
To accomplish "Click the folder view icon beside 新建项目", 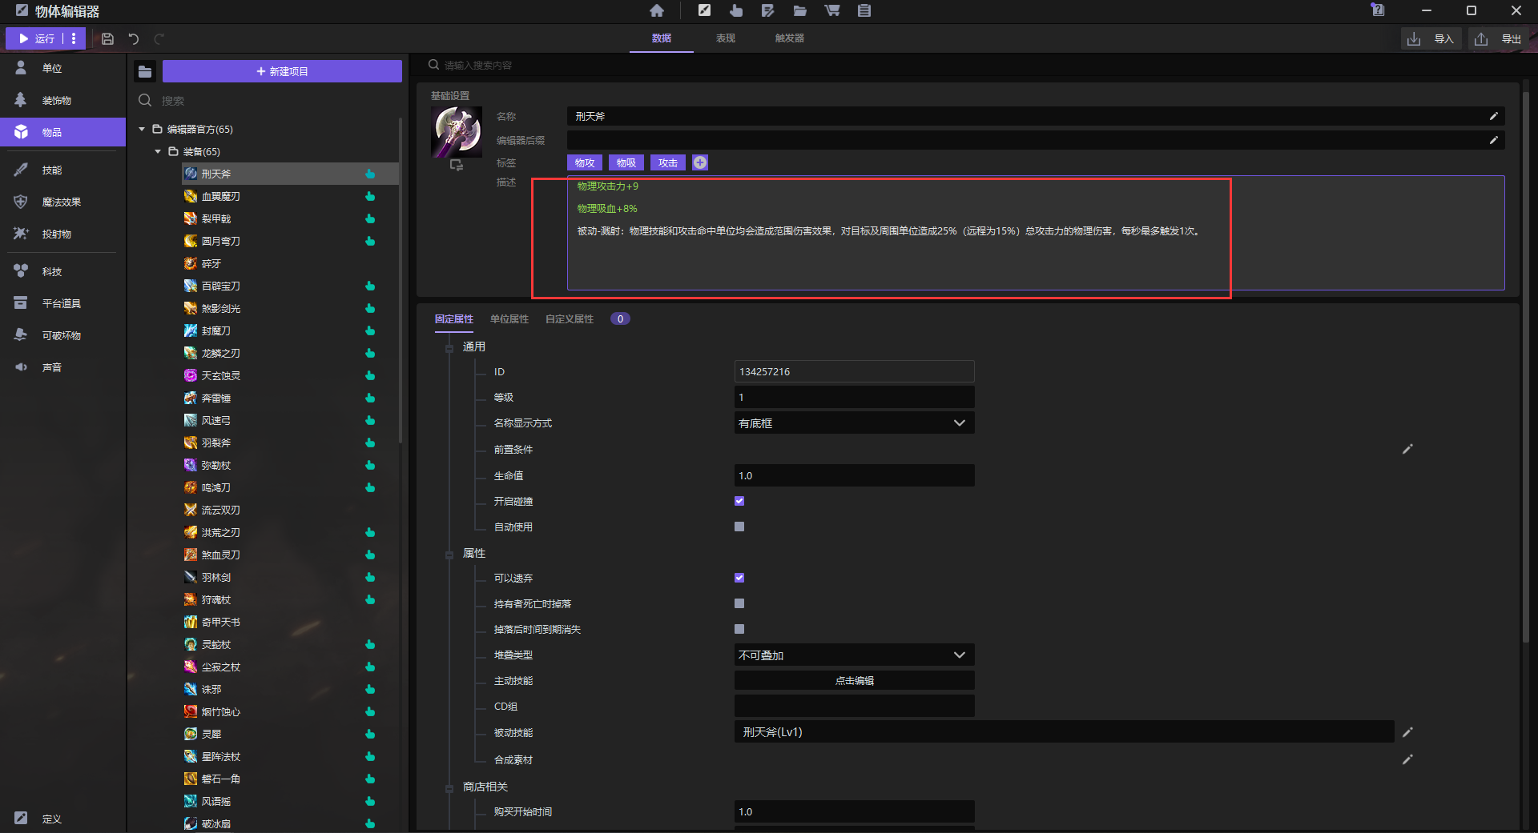I will 145,71.
